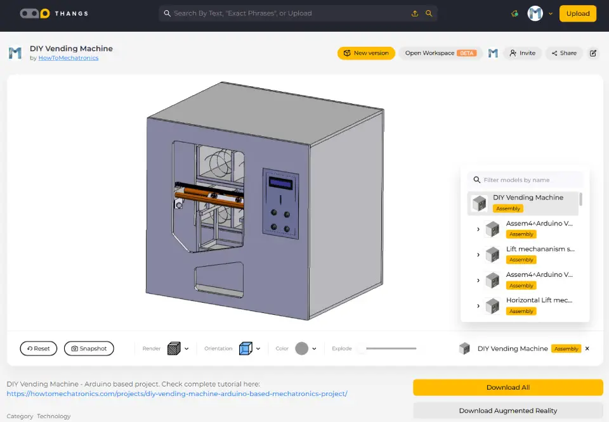609x422 pixels.
Task: Click the Filter models by name field
Action: 530,180
